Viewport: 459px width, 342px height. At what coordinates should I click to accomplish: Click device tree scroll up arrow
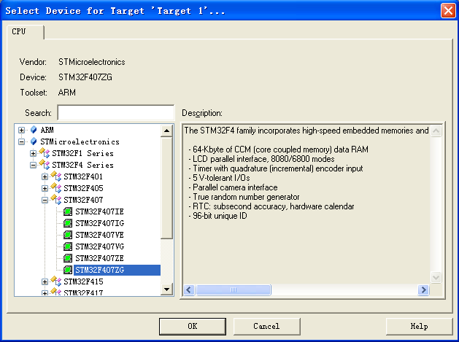pos(167,131)
